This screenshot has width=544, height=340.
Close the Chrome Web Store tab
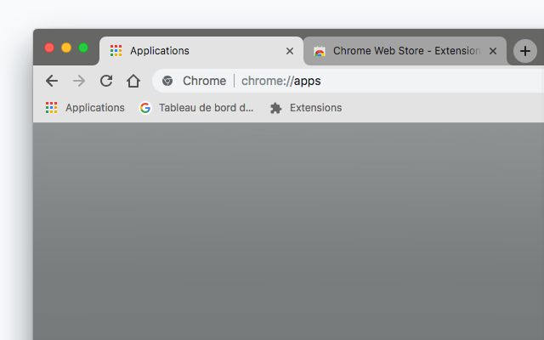[x=493, y=51]
